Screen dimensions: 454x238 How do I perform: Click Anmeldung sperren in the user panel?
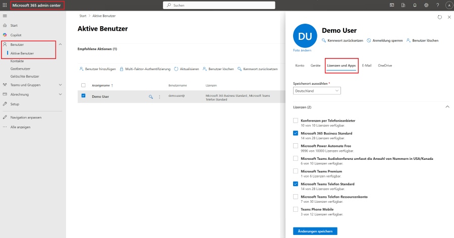point(384,40)
